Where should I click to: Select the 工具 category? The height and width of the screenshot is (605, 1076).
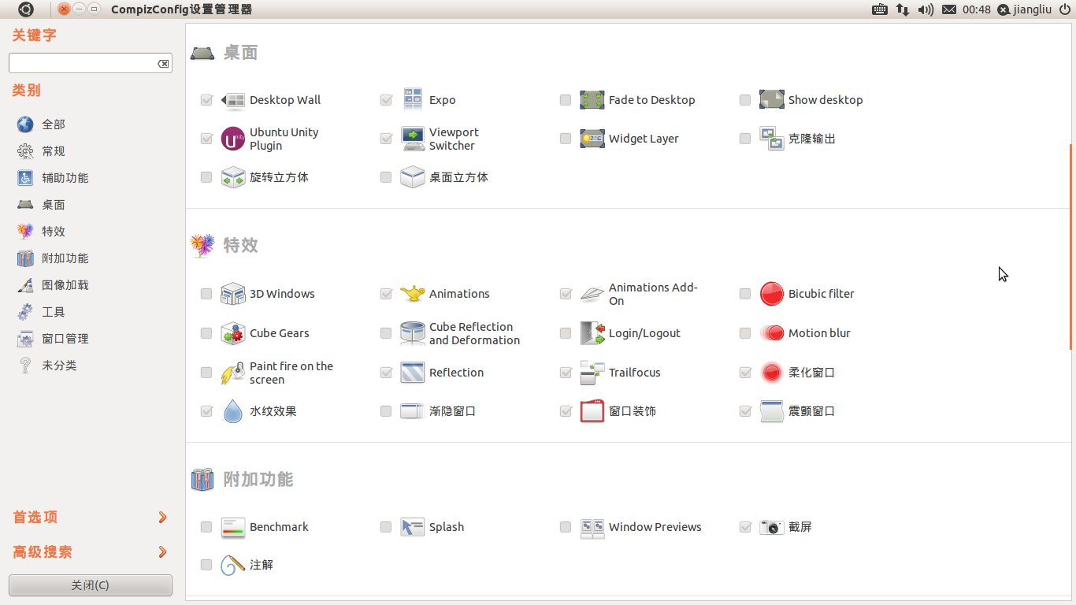tap(54, 312)
